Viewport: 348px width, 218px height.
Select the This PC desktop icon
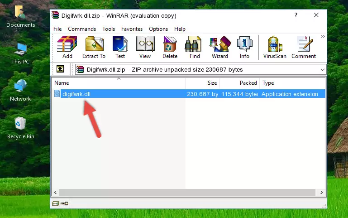(x=20, y=53)
